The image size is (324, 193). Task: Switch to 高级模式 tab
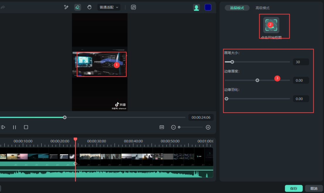point(262,8)
